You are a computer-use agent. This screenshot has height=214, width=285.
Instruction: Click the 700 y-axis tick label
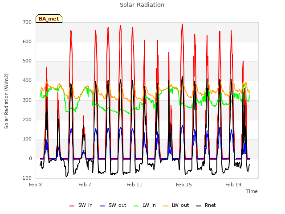(27, 22)
